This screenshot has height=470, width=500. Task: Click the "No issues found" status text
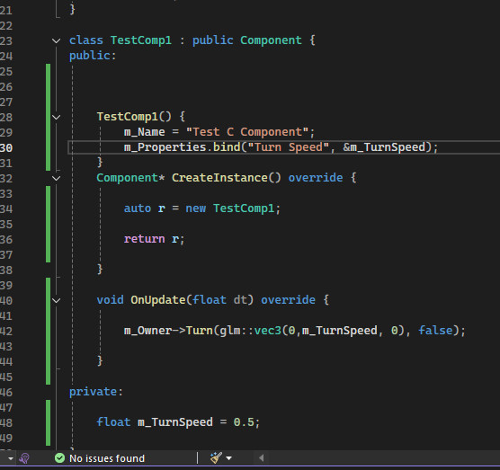(107, 458)
